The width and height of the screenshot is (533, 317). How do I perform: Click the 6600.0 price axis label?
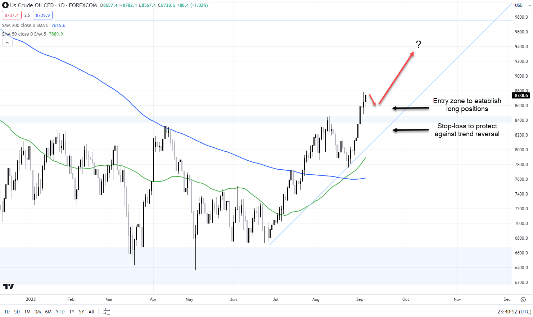pos(521,253)
